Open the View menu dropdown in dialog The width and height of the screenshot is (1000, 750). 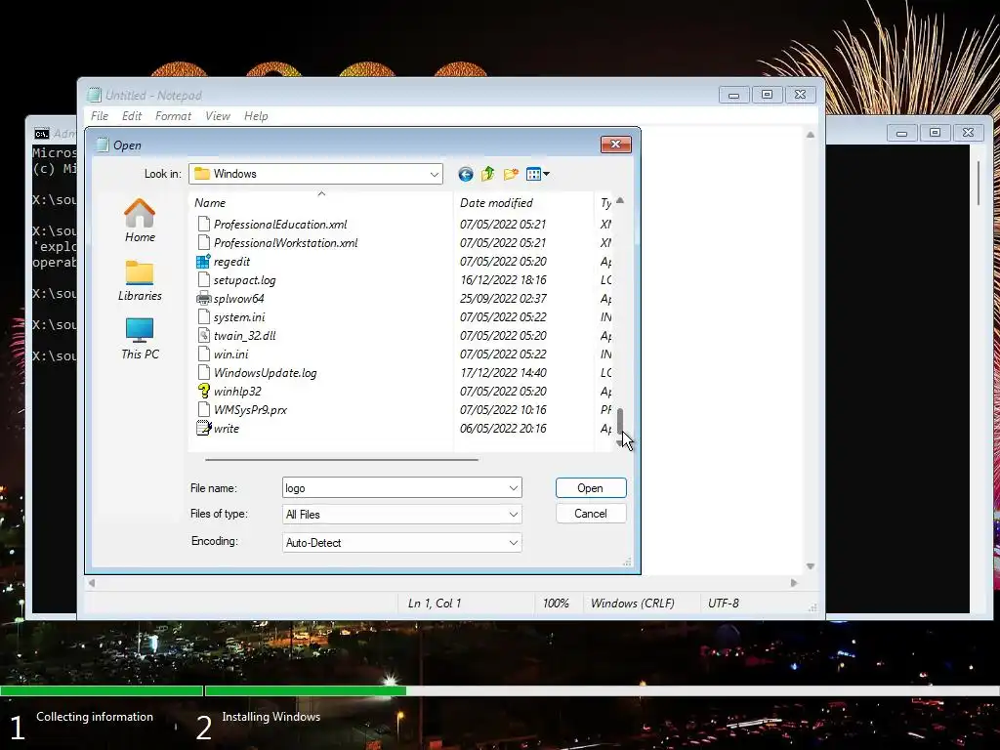[x=538, y=174]
